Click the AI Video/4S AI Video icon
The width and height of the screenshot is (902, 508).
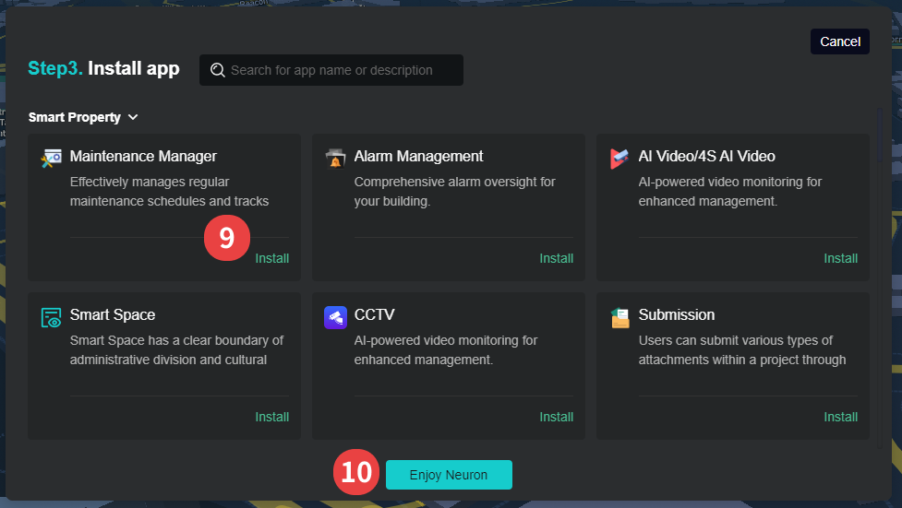coord(619,158)
